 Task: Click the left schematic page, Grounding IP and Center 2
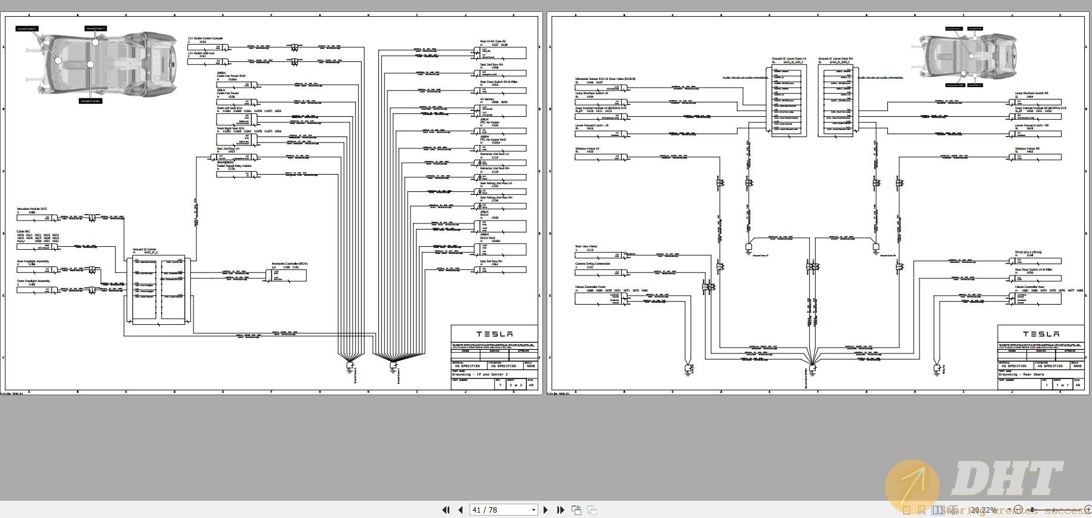click(x=272, y=204)
